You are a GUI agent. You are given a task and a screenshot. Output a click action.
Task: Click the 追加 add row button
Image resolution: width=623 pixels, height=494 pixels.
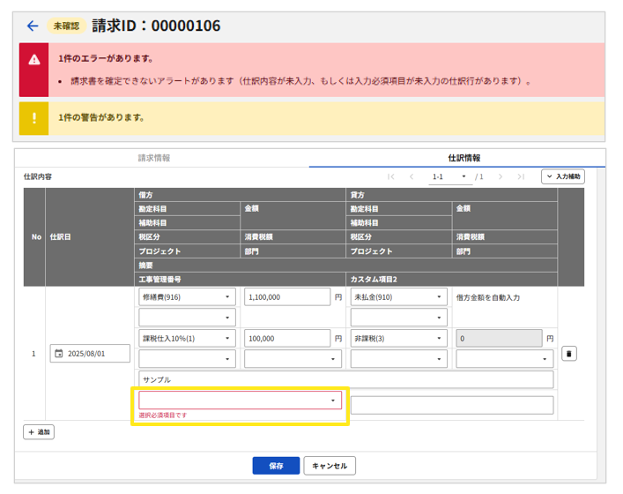click(x=39, y=432)
